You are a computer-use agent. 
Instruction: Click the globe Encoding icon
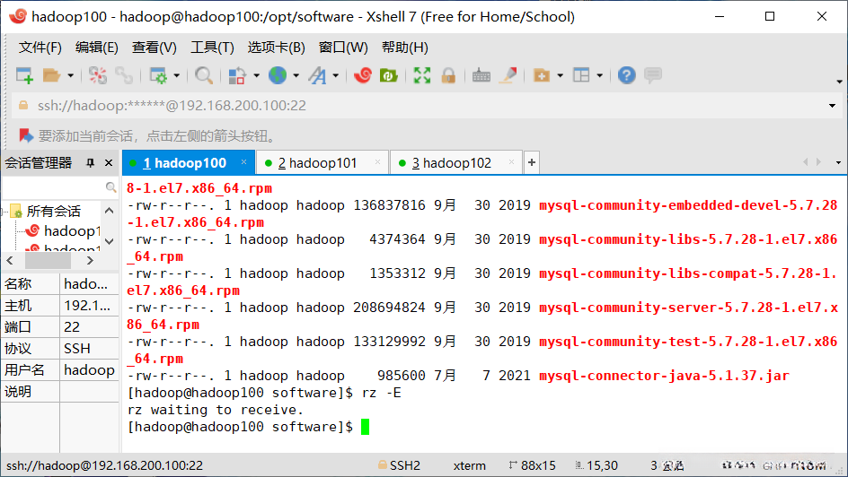click(x=278, y=75)
